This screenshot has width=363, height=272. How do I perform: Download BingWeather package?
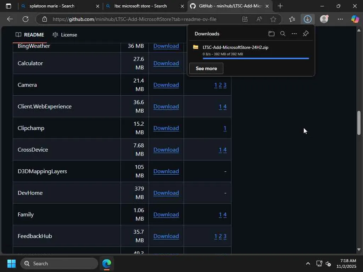coord(166,46)
